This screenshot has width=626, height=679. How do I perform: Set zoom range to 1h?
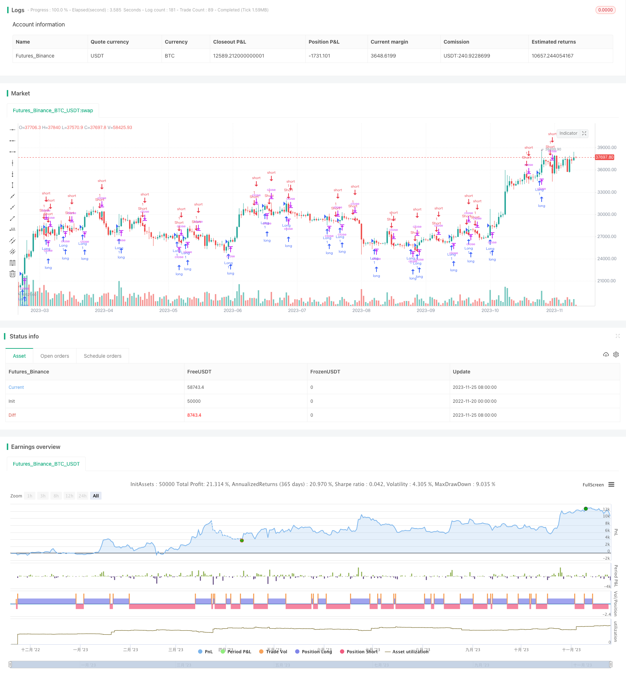pyautogui.click(x=30, y=496)
